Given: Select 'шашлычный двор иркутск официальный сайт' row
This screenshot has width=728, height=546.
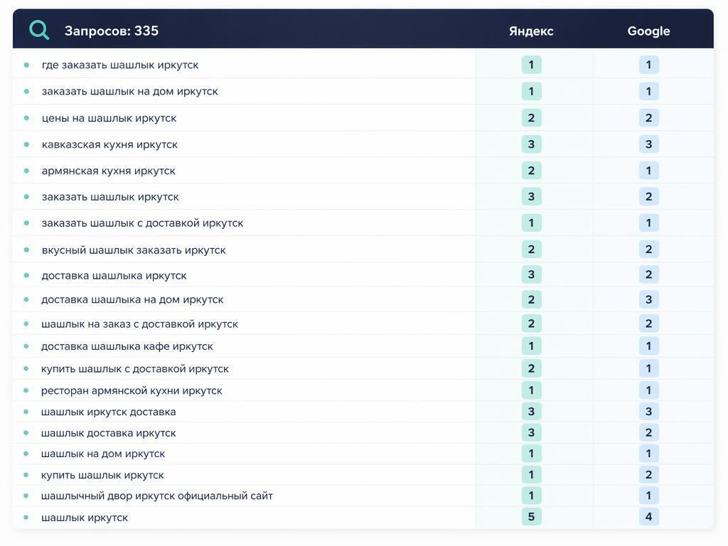Looking at the screenshot, I should coord(363,496).
